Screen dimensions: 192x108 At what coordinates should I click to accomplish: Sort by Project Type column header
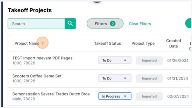(143, 43)
